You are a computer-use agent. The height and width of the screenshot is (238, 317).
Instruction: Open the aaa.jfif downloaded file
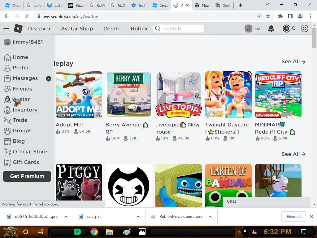tap(94, 217)
